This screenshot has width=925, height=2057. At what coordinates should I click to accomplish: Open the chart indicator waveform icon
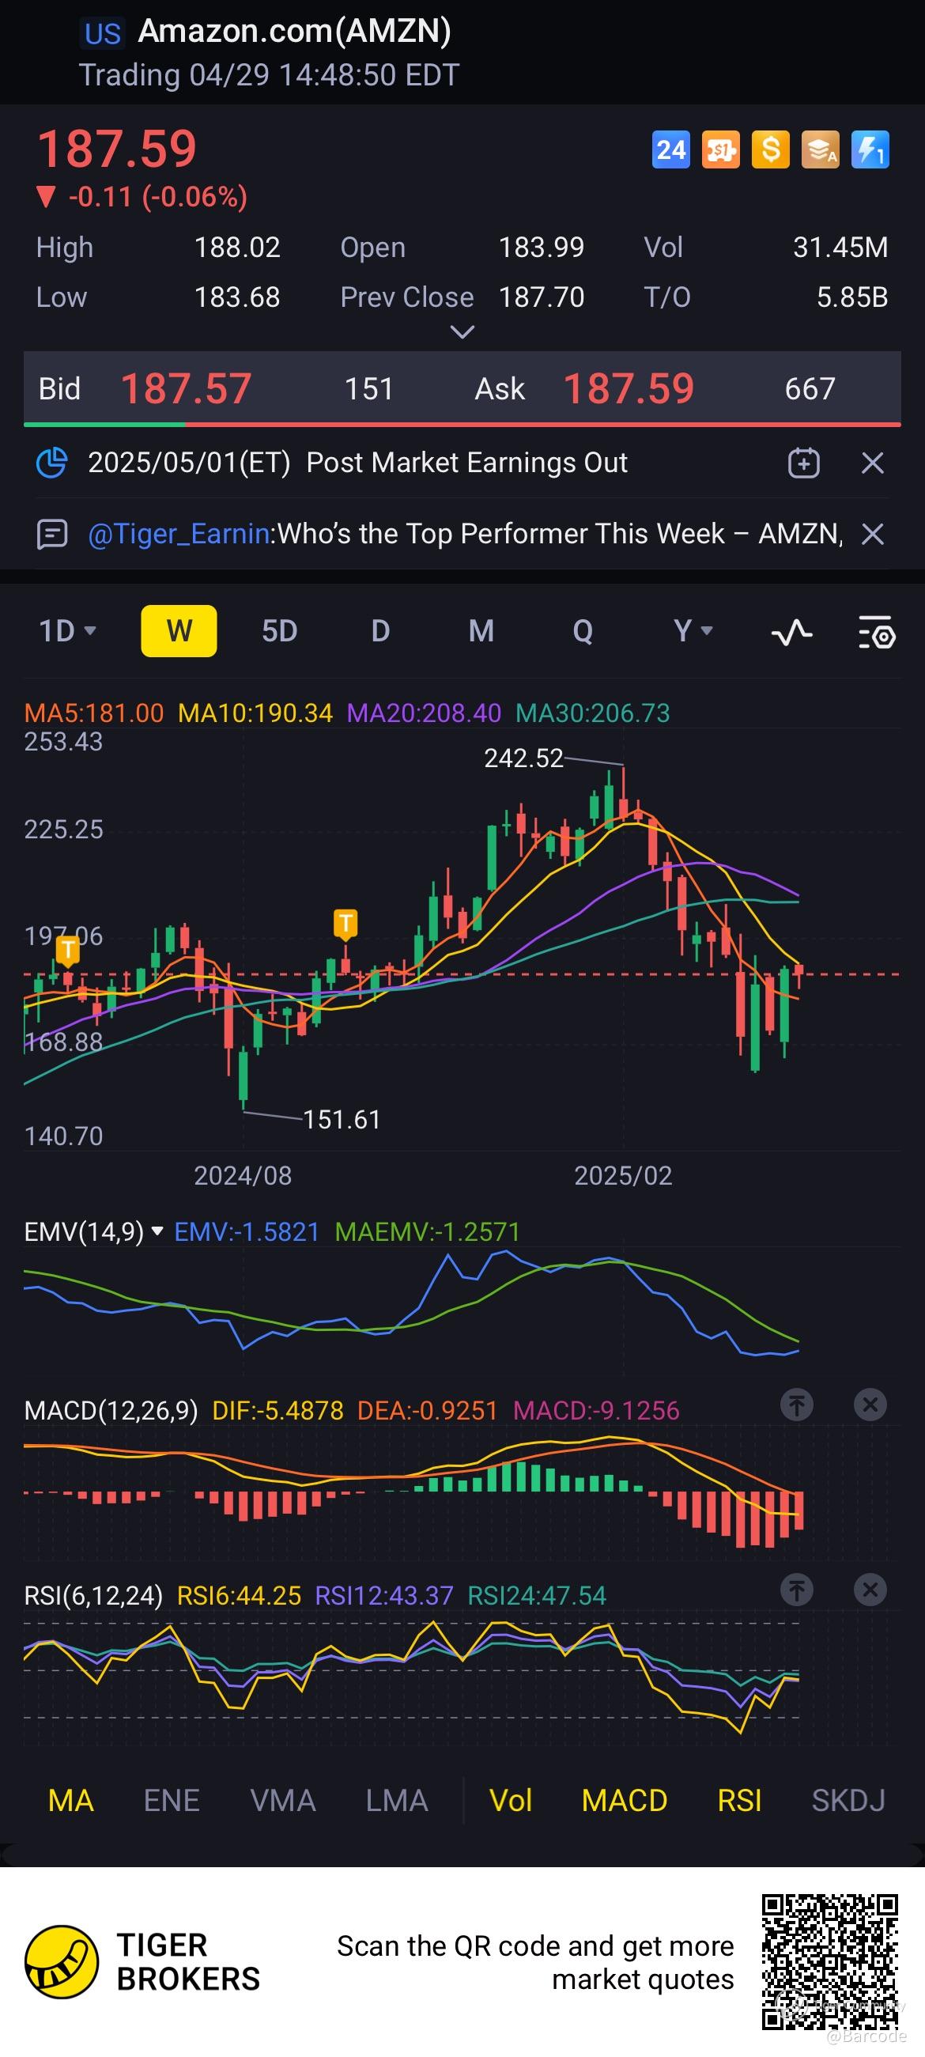(x=791, y=633)
